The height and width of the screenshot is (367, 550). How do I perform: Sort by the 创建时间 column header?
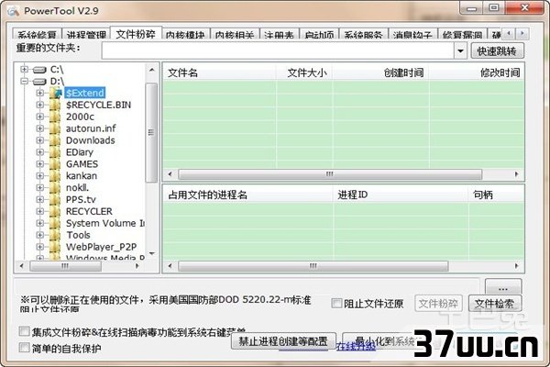(x=380, y=72)
